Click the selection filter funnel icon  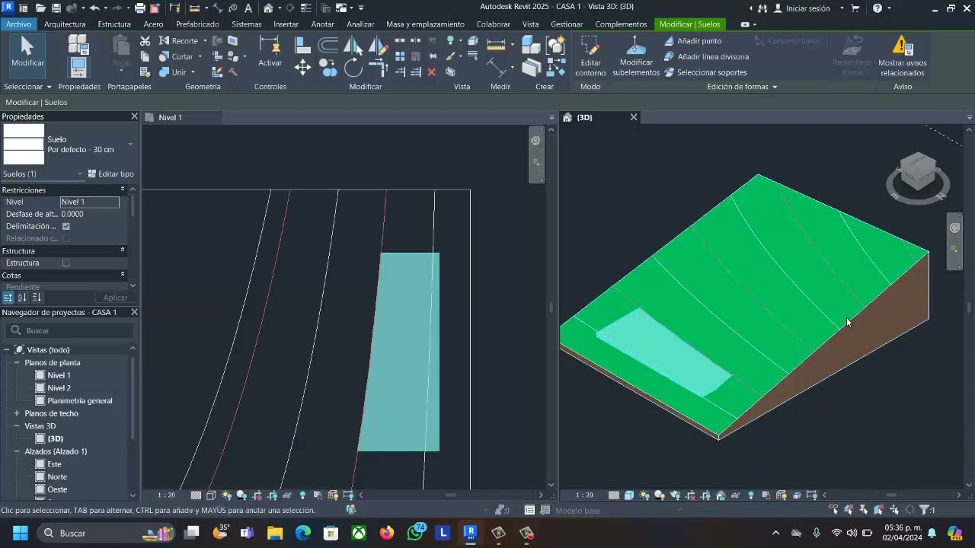[925, 510]
